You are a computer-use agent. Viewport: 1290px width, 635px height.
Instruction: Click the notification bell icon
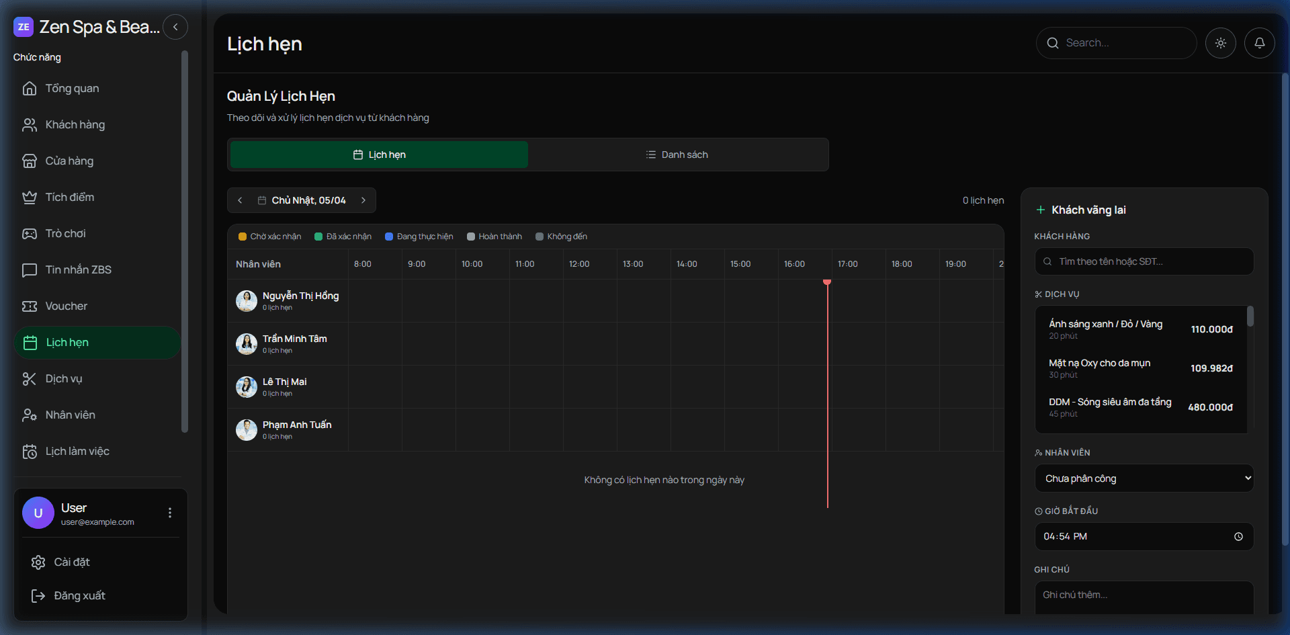[x=1259, y=43]
